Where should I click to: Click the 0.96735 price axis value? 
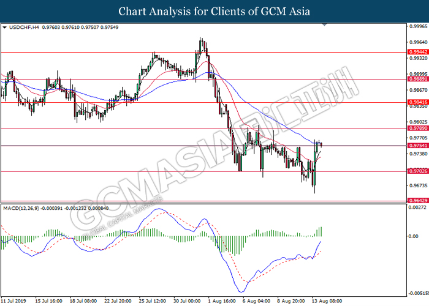(419, 185)
